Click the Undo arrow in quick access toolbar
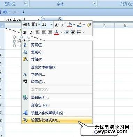The width and height of the screenshot is (133, 137). coord(5,12)
